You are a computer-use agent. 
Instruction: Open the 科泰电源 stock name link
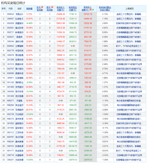[19, 146]
